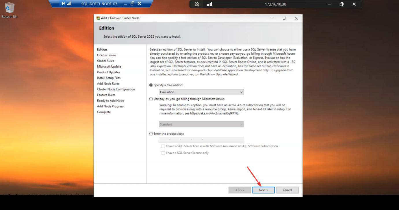Viewport: 399px width, 210px height.
Task: Select Use pay-as-you-go billing through Azure option
Action: pyautogui.click(x=151, y=99)
